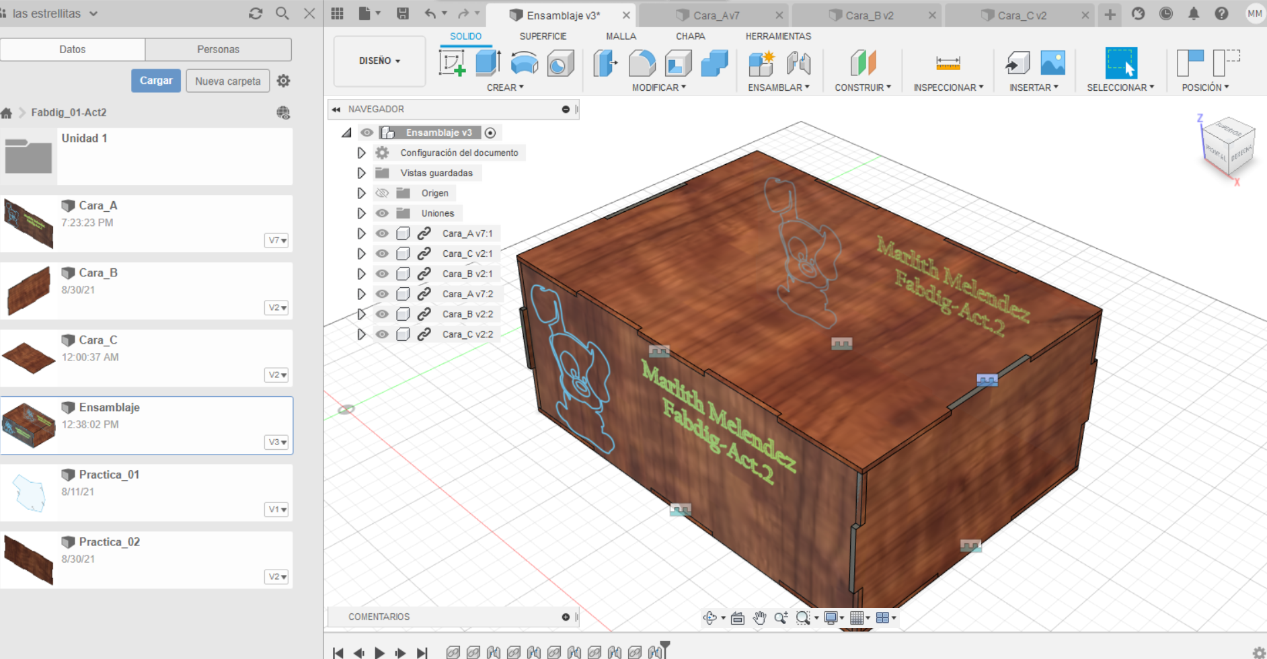Image resolution: width=1267 pixels, height=659 pixels.
Task: Expand Vistas guardadas node
Action: pos(361,173)
